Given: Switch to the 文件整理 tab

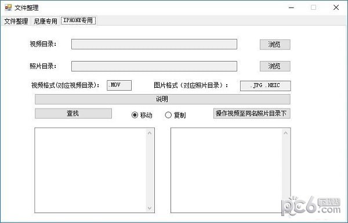Looking at the screenshot, I should pyautogui.click(x=16, y=21).
